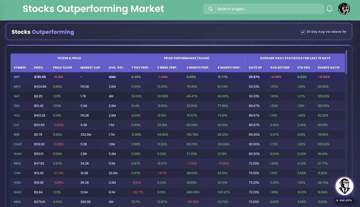The image size is (360, 207).
Task: Sort by MARKET CAP column
Action: pos(90,68)
